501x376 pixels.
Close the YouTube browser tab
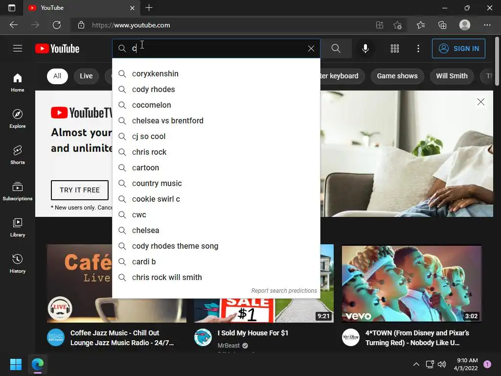[x=132, y=8]
